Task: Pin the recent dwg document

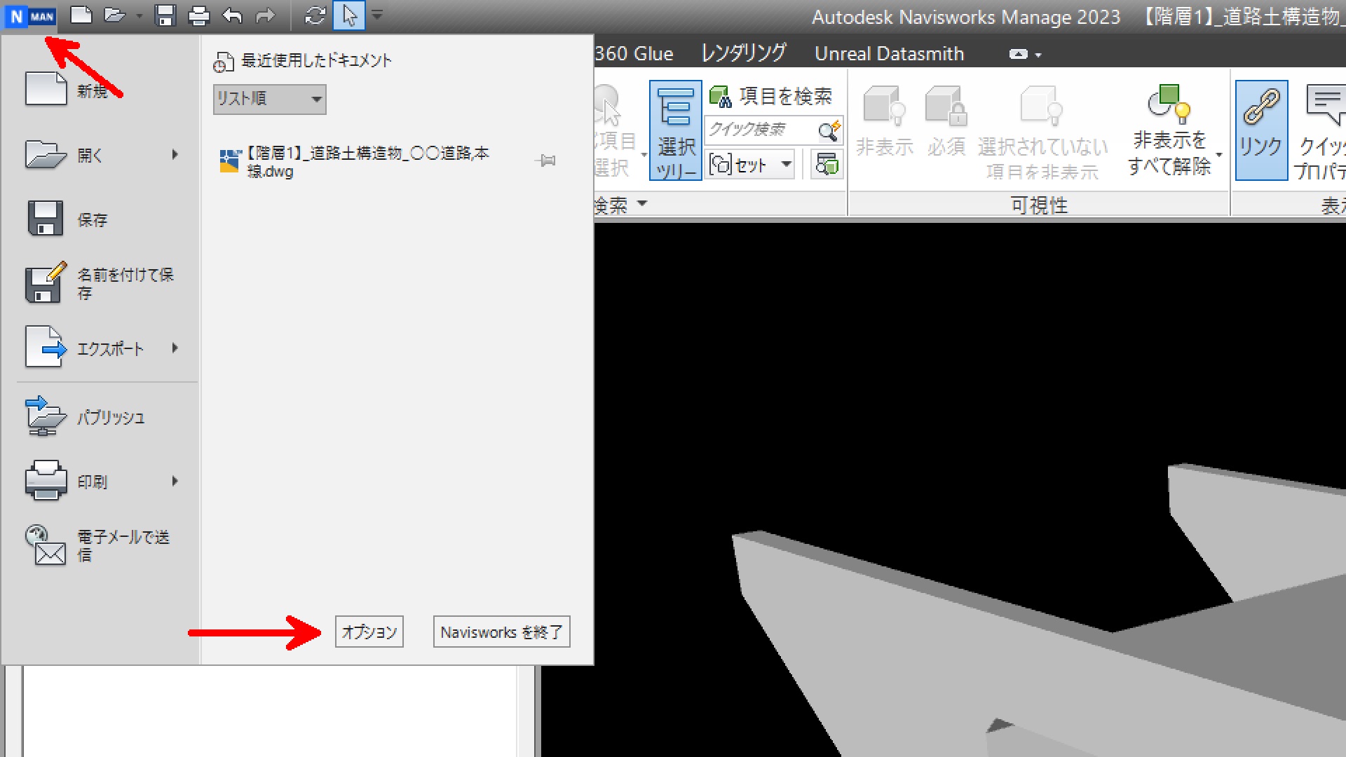Action: [x=545, y=161]
